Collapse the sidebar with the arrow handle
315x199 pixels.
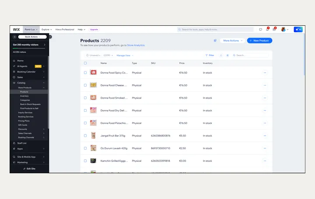pos(50,37)
